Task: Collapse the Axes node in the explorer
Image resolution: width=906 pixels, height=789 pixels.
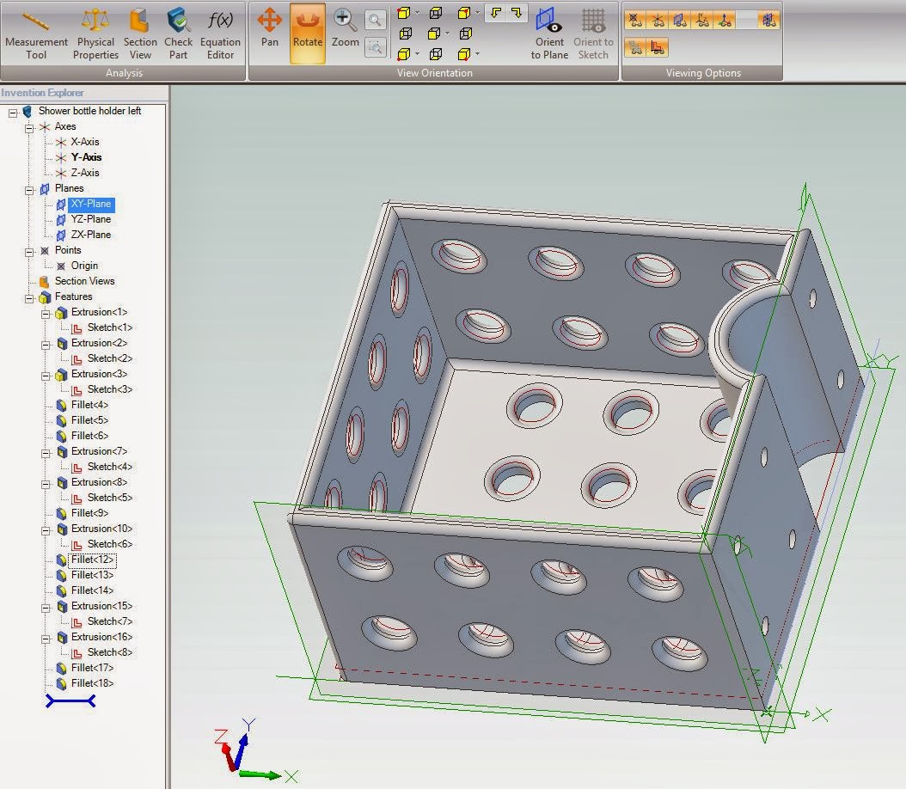Action: click(28, 126)
